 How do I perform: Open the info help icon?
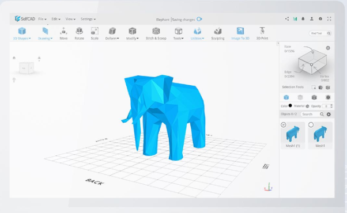pyautogui.click(x=320, y=19)
